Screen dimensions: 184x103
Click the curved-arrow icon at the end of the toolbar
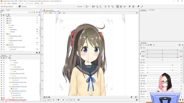tap(142, 7)
